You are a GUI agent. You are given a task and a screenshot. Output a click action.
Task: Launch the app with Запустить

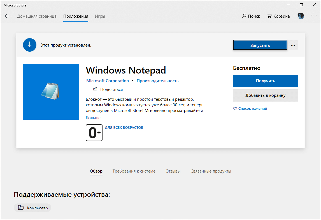[260, 45]
